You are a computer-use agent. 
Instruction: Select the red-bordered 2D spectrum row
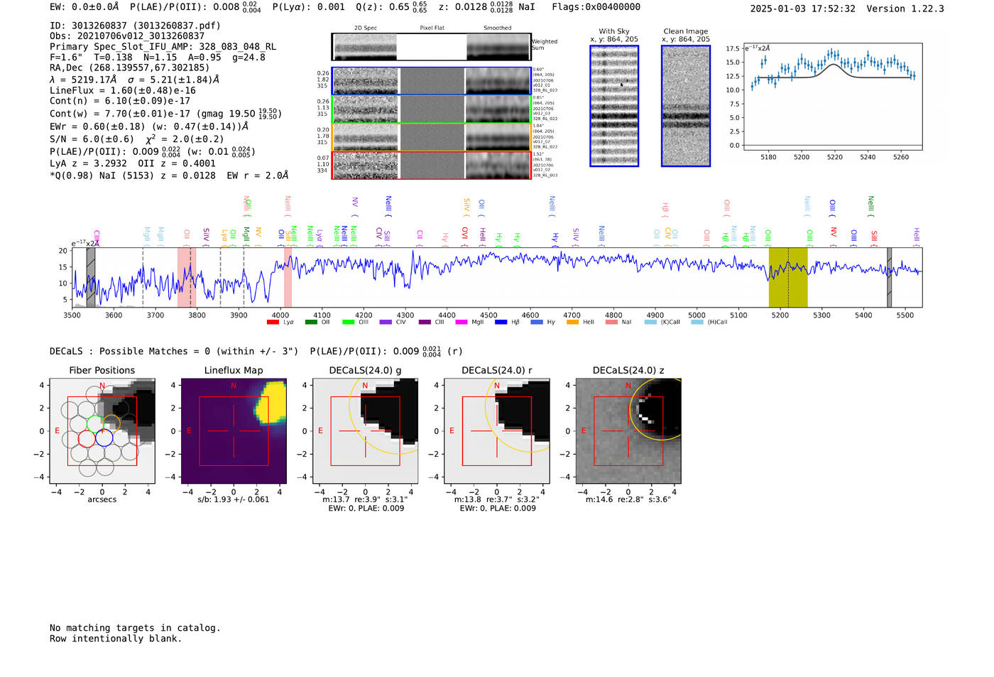coord(431,165)
